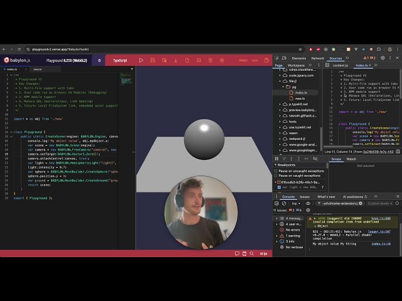Open playground settings gear icon in red toolbar

pyautogui.click(x=222, y=60)
